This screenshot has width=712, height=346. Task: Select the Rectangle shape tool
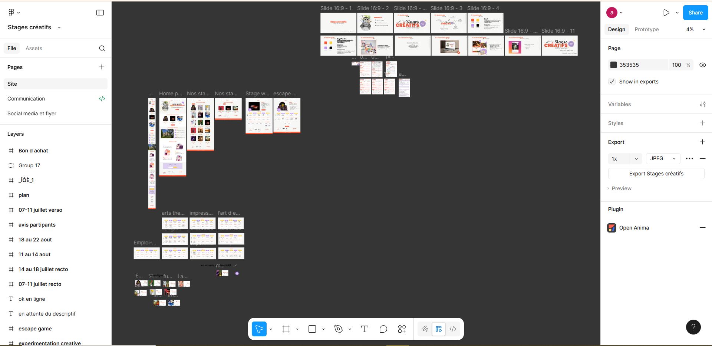click(312, 329)
